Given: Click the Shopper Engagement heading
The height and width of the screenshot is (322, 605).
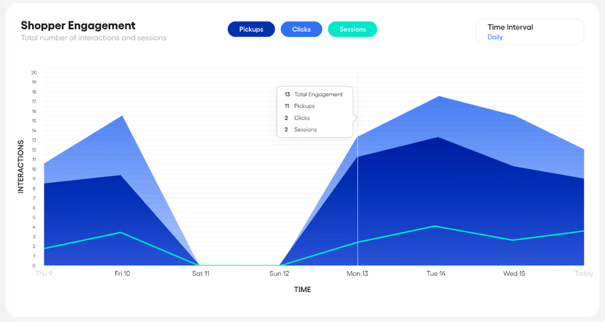Looking at the screenshot, I should pyautogui.click(x=78, y=26).
